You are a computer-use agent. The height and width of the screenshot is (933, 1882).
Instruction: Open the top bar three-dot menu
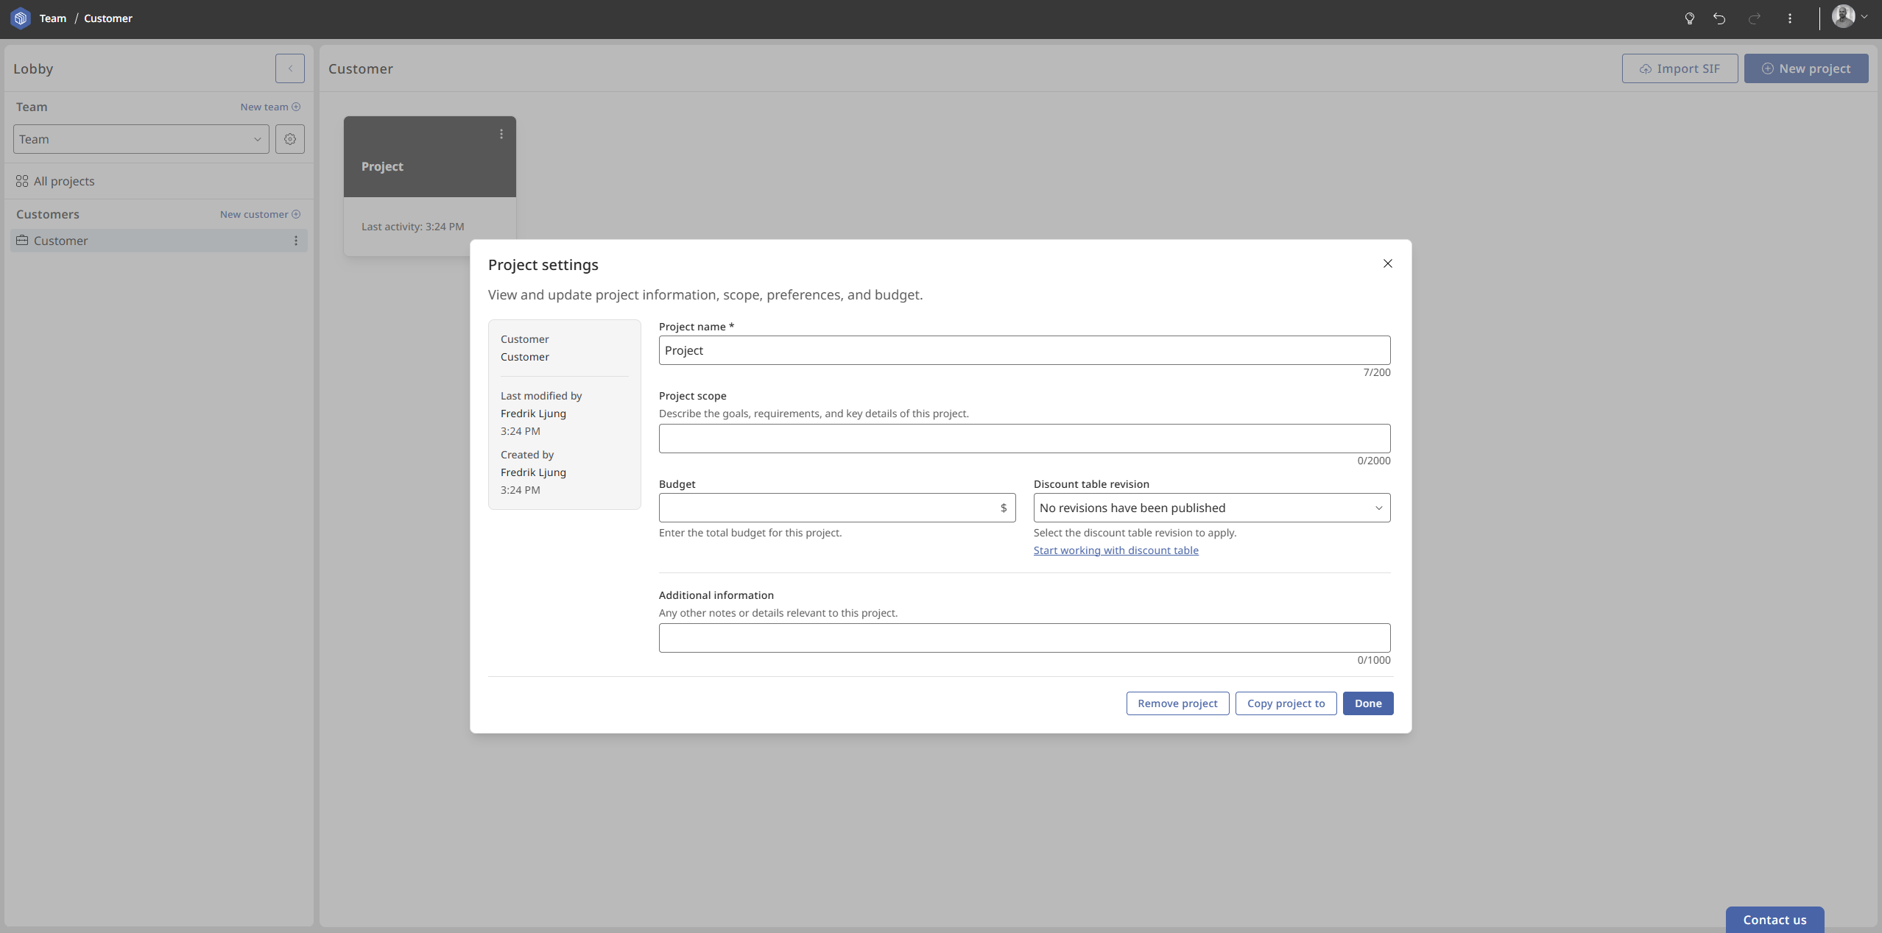pyautogui.click(x=1790, y=18)
